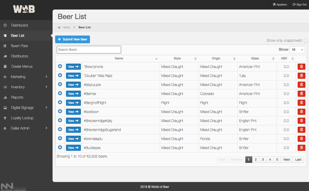Viewport: 309px width, 191px height.
Task: Click 'Showing 1 to 10 of 42,502 beers'
Action: (82, 156)
